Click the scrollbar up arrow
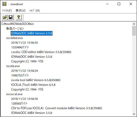The height and width of the screenshot is (117, 137). point(134,24)
